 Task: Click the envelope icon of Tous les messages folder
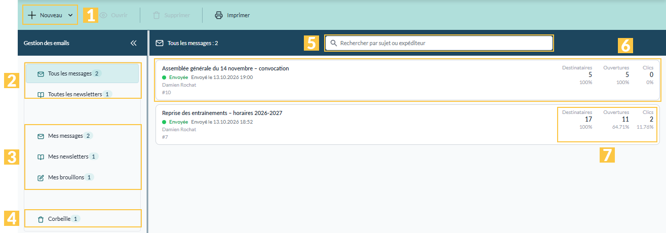coord(41,74)
